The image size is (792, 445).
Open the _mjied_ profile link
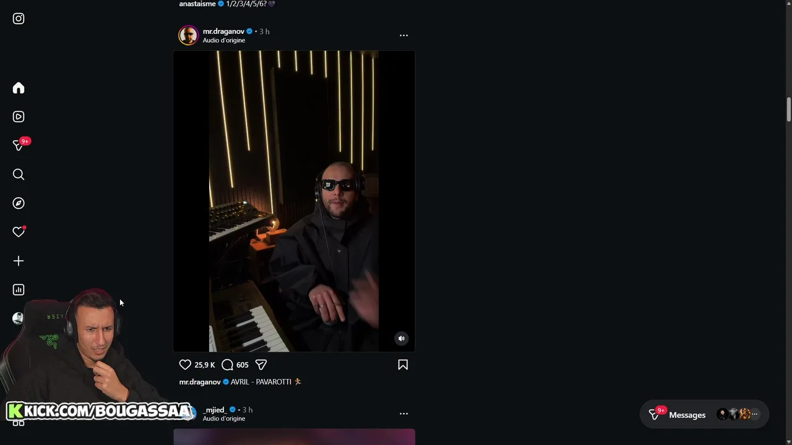tap(215, 410)
